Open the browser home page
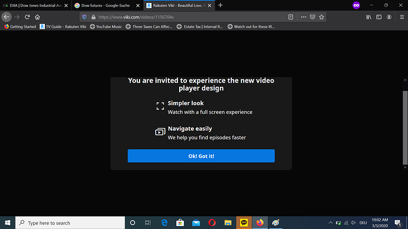Image resolution: width=408 pixels, height=229 pixels. coord(37,17)
